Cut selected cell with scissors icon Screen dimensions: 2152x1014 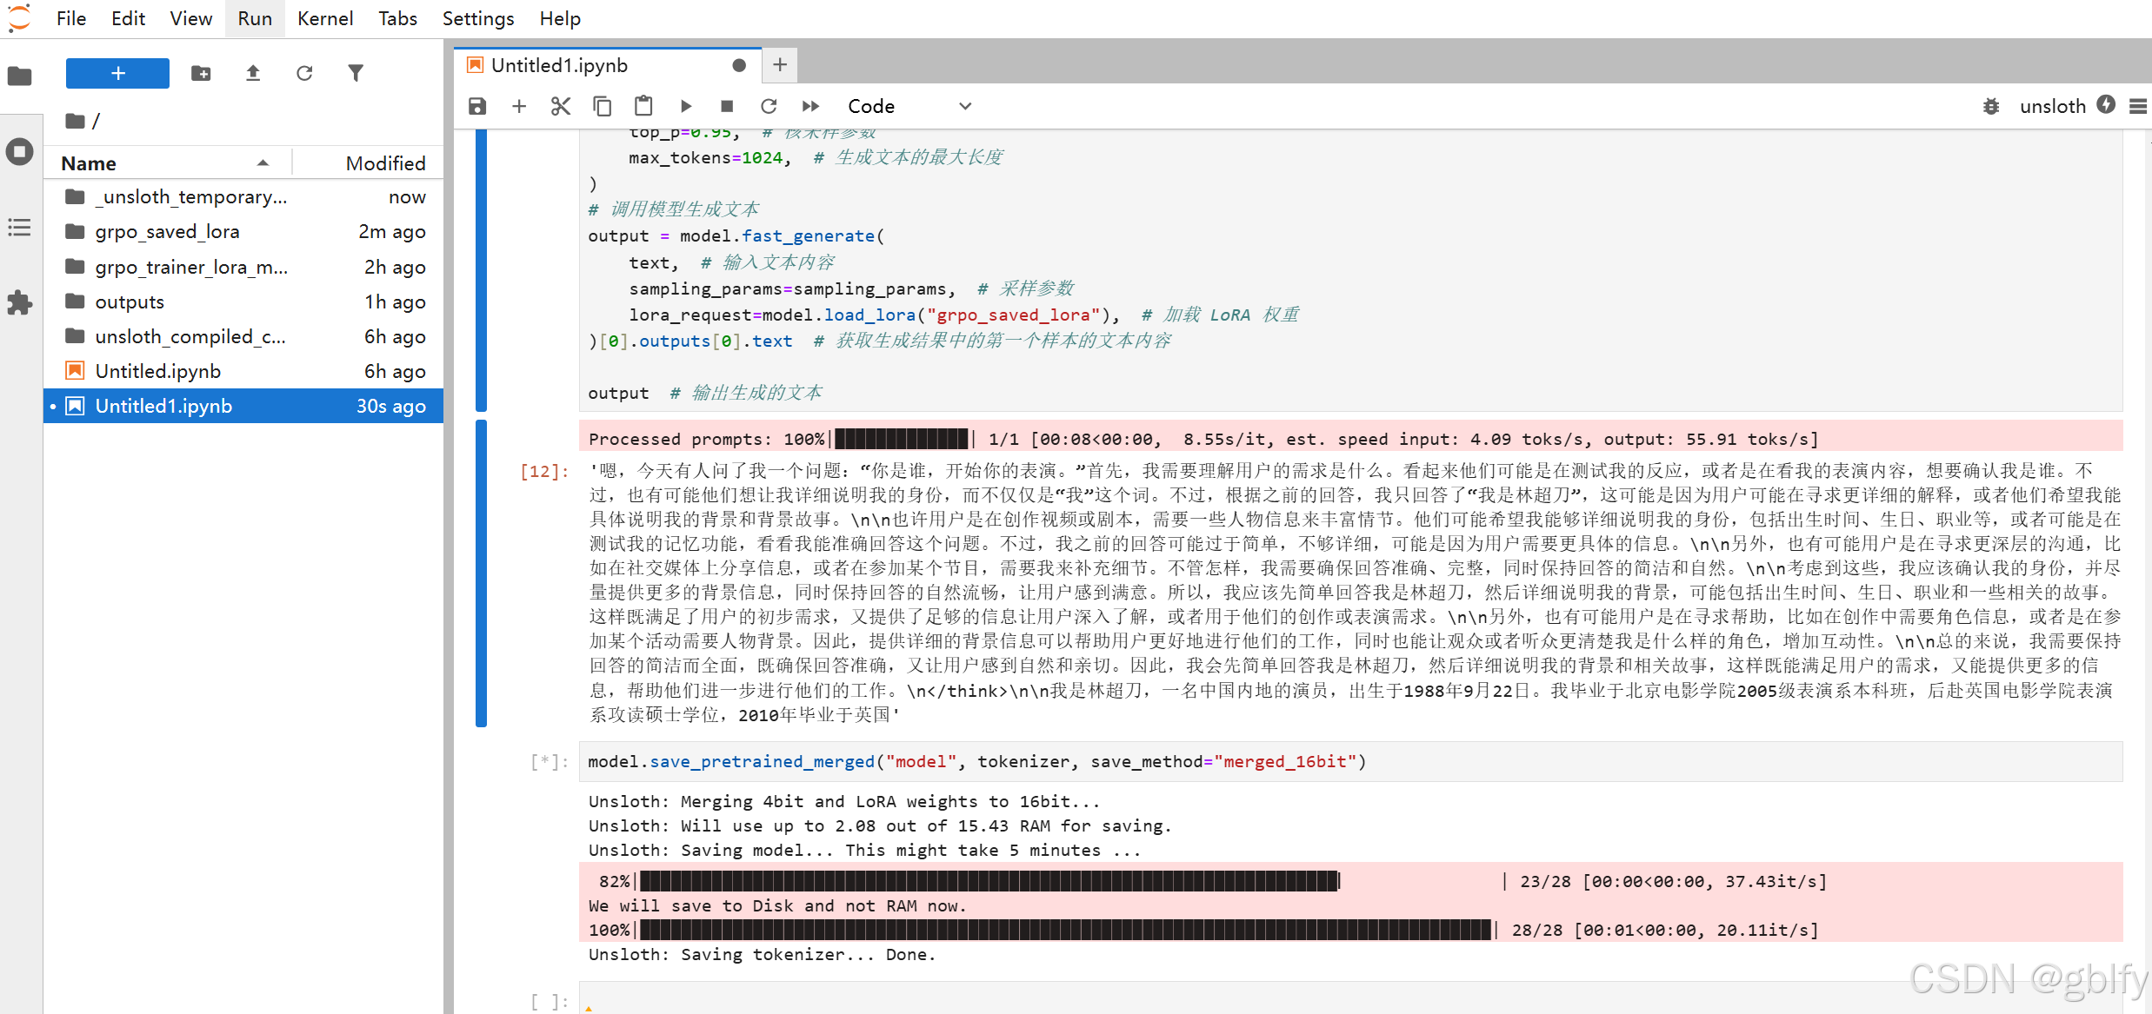(x=560, y=106)
